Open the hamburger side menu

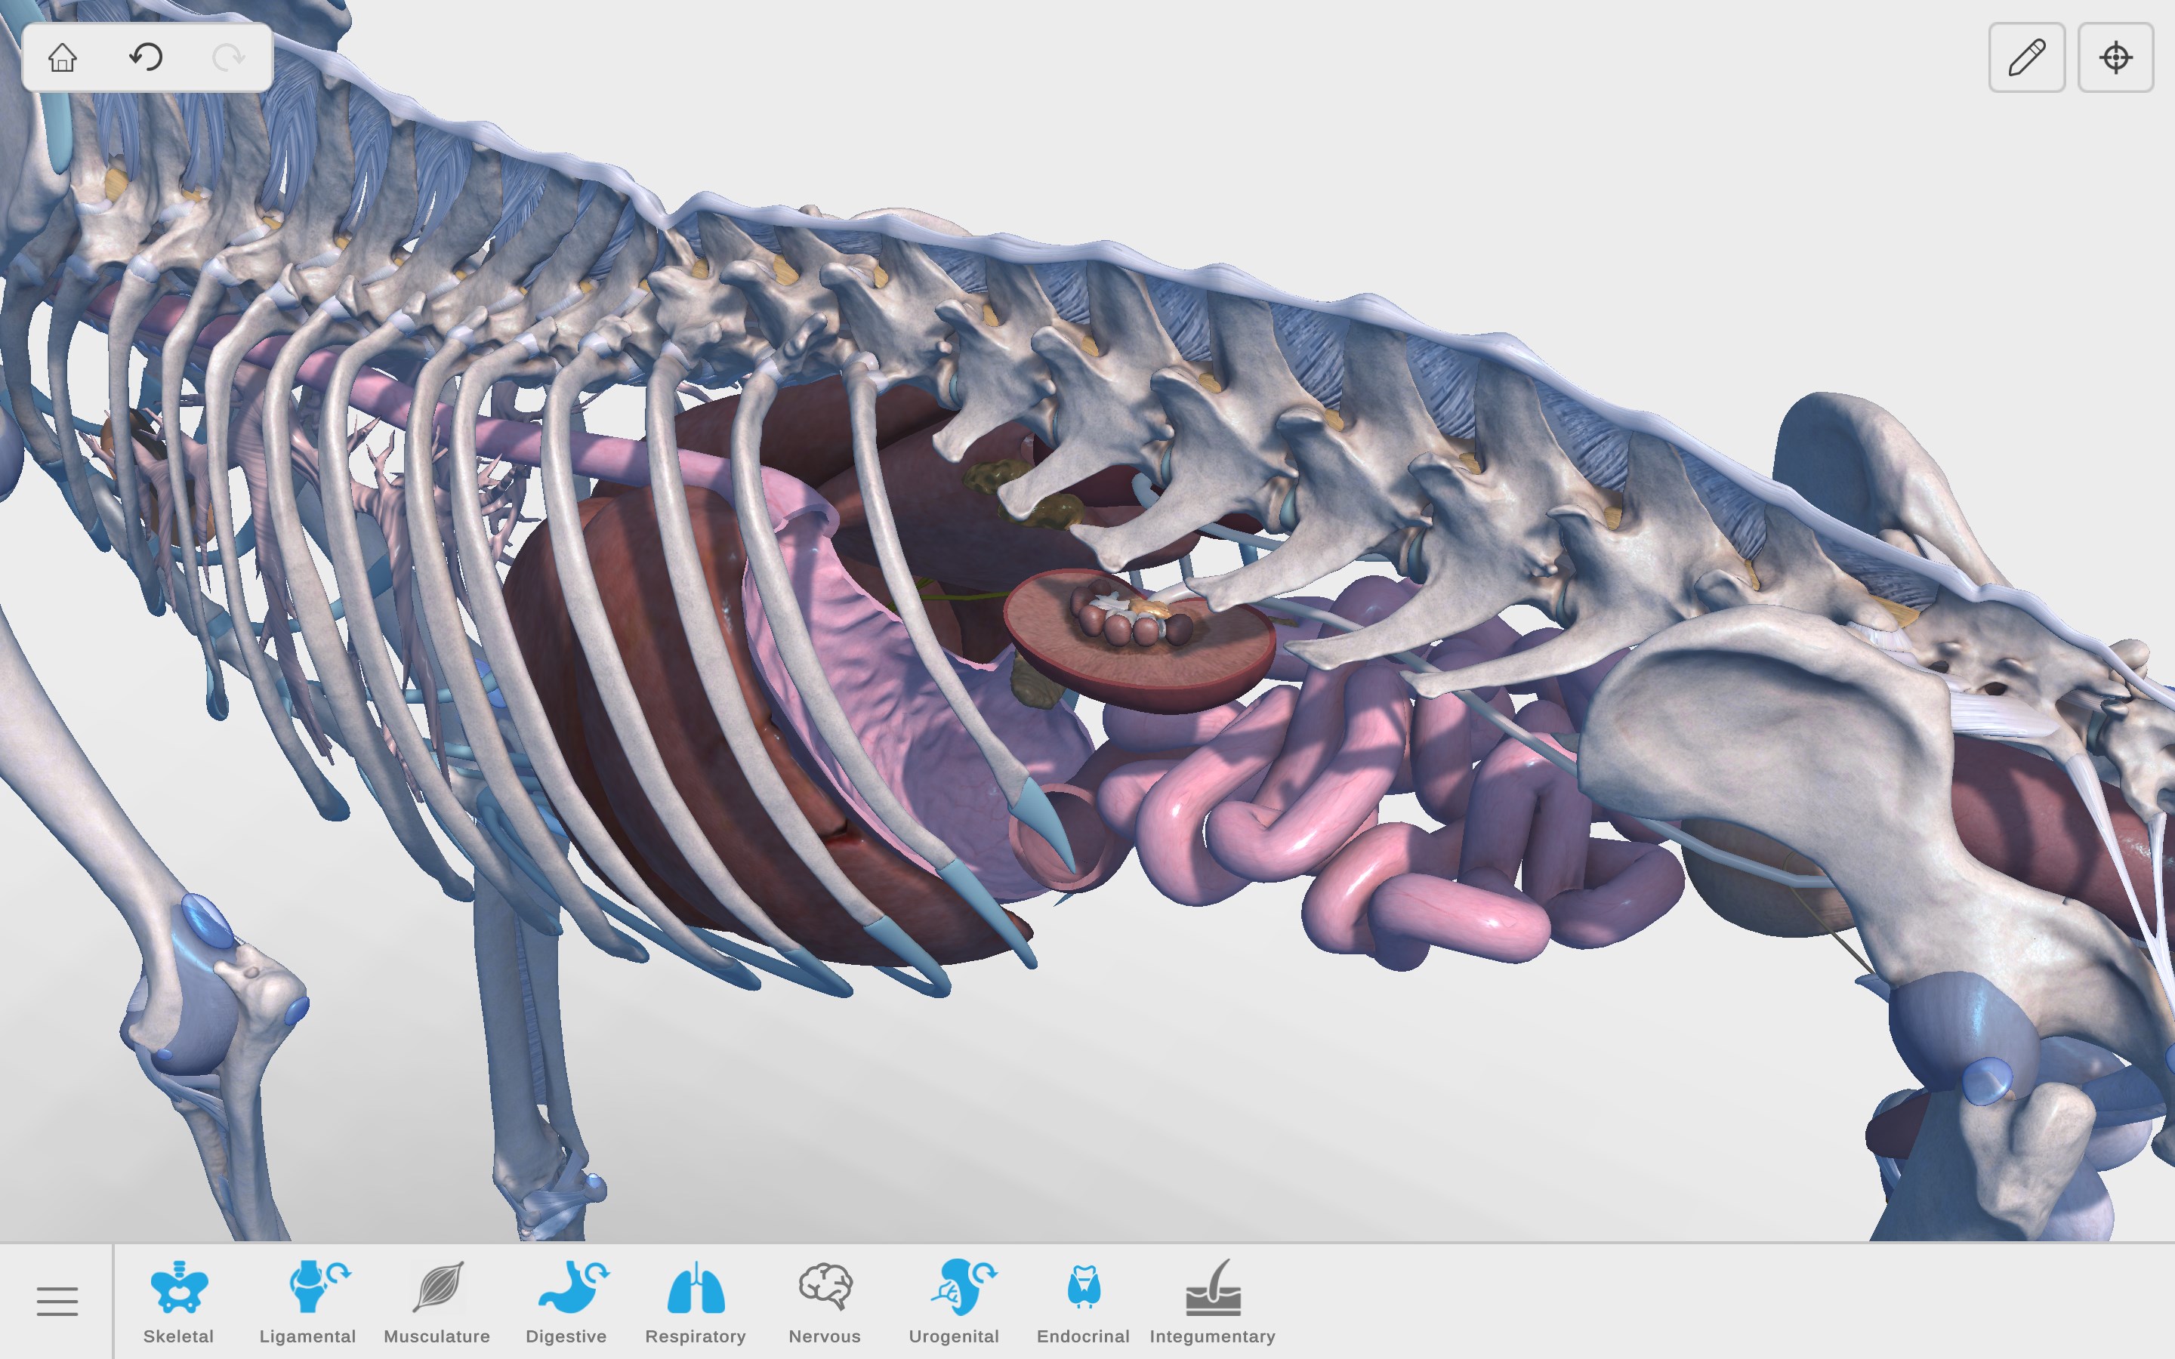[57, 1301]
